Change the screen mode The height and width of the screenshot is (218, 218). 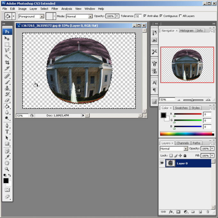click(x=7, y=197)
